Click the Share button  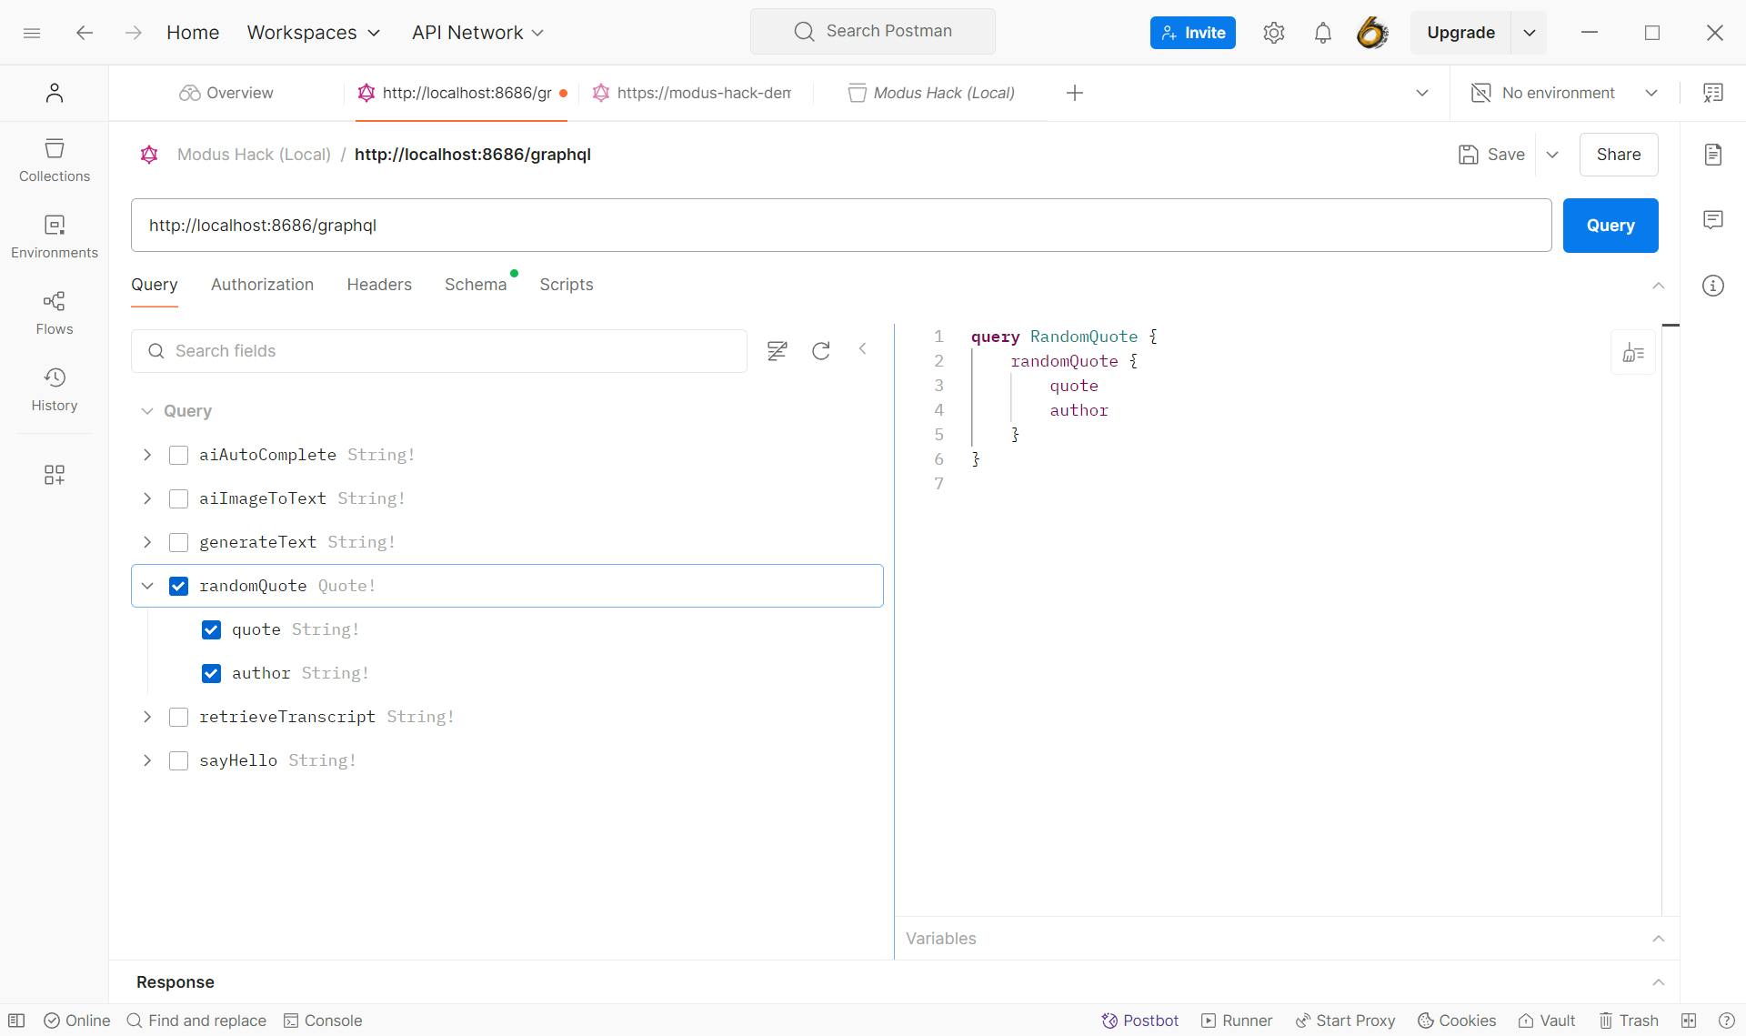(1619, 155)
